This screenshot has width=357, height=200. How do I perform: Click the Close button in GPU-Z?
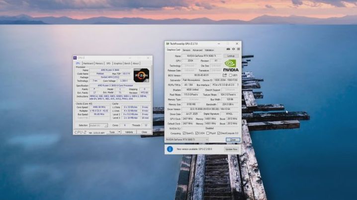(233, 139)
